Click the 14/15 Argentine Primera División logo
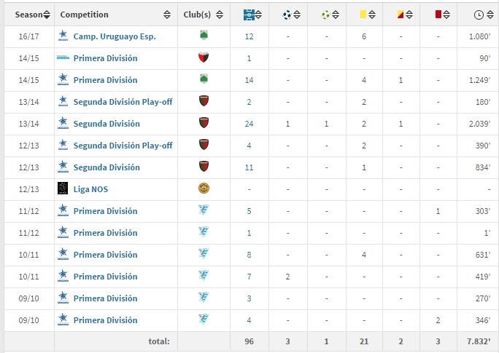499x353 pixels. (x=63, y=57)
